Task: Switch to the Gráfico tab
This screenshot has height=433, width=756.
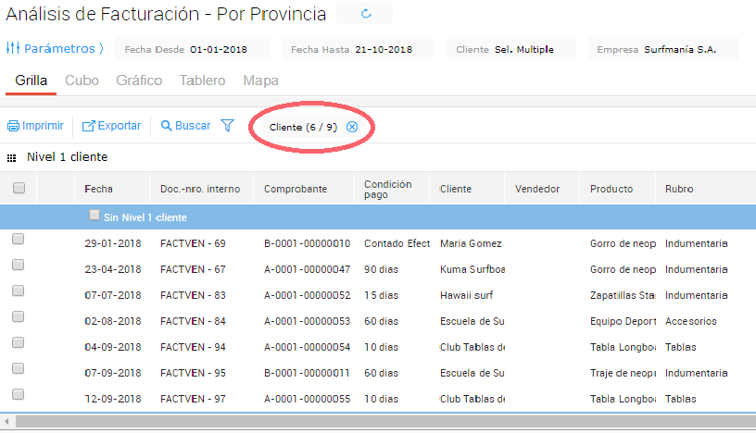Action: tap(139, 80)
